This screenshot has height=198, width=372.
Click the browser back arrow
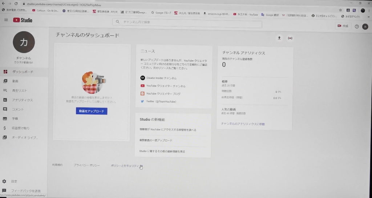pos(3,4)
